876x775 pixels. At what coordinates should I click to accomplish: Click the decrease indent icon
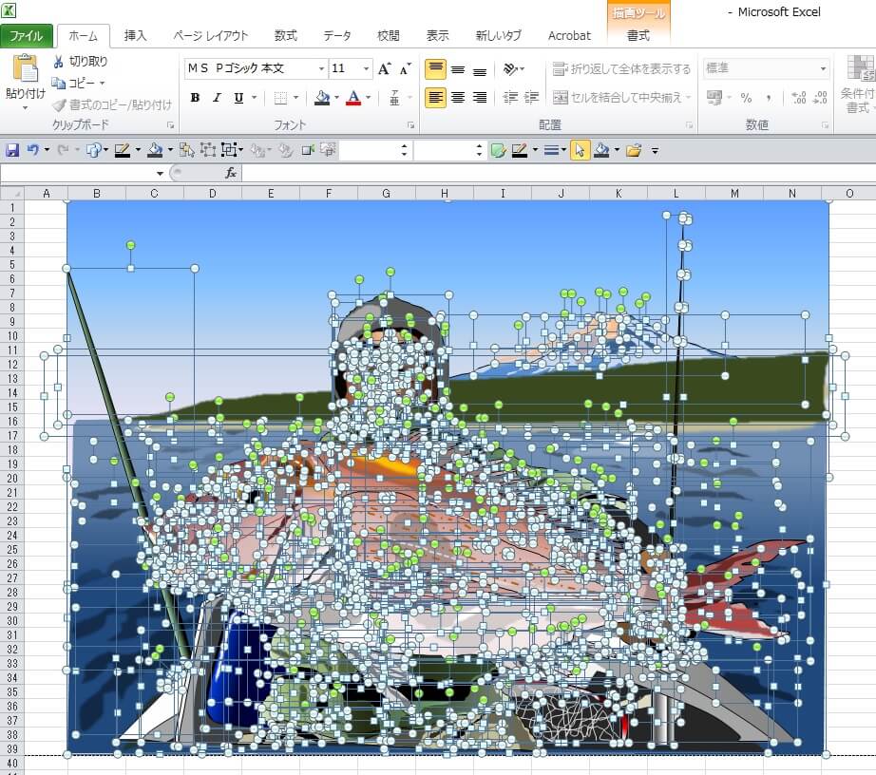coord(510,98)
